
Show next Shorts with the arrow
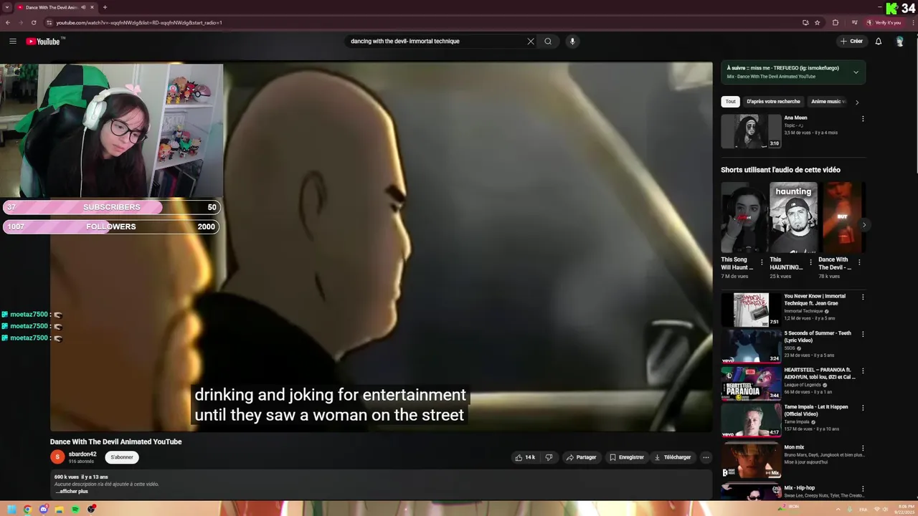[x=863, y=225]
